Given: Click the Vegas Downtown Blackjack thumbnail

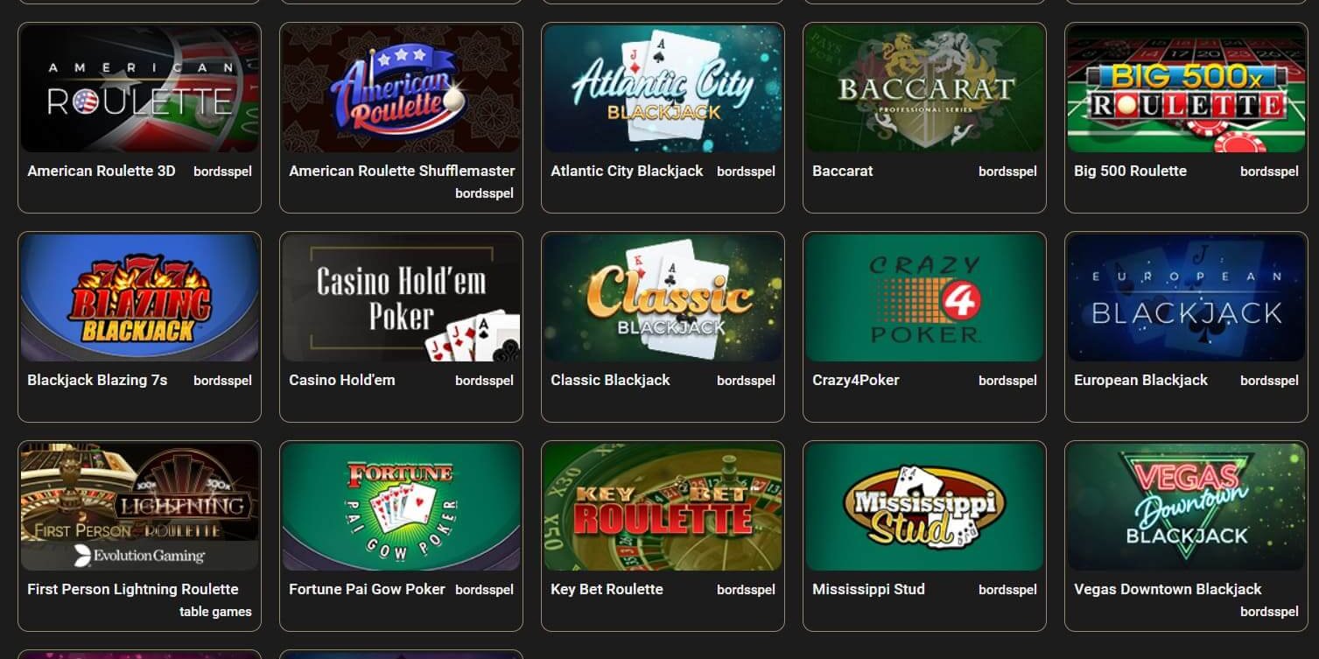Looking at the screenshot, I should (x=1186, y=508).
